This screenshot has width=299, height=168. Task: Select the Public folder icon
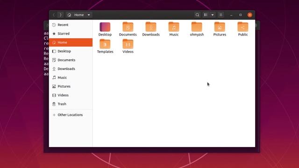(243, 27)
